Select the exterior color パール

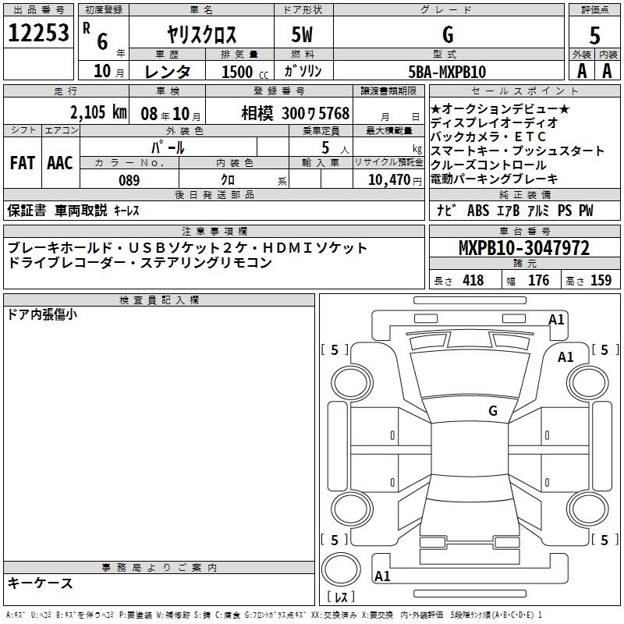(x=168, y=147)
